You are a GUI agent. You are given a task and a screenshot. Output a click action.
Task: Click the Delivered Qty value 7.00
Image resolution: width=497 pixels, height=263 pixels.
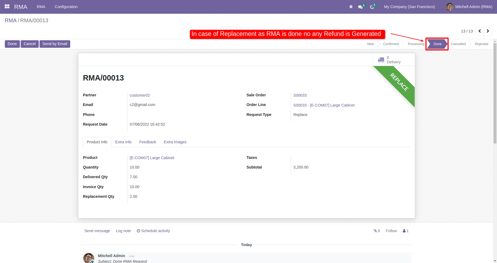pyautogui.click(x=133, y=177)
